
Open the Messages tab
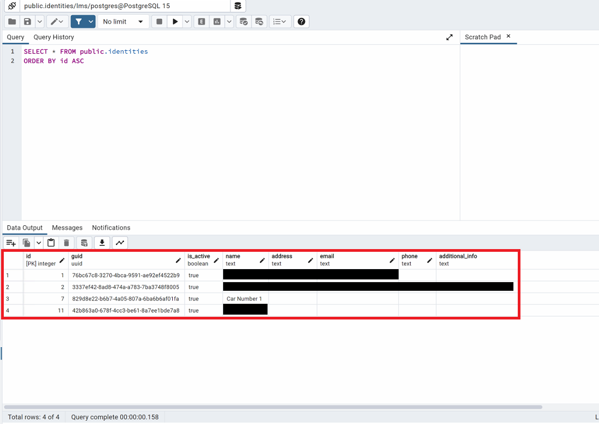click(67, 228)
